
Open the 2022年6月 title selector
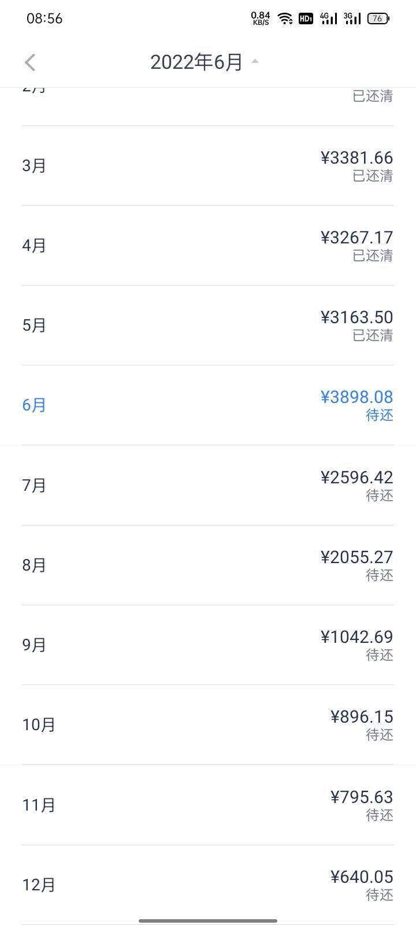[x=196, y=62]
